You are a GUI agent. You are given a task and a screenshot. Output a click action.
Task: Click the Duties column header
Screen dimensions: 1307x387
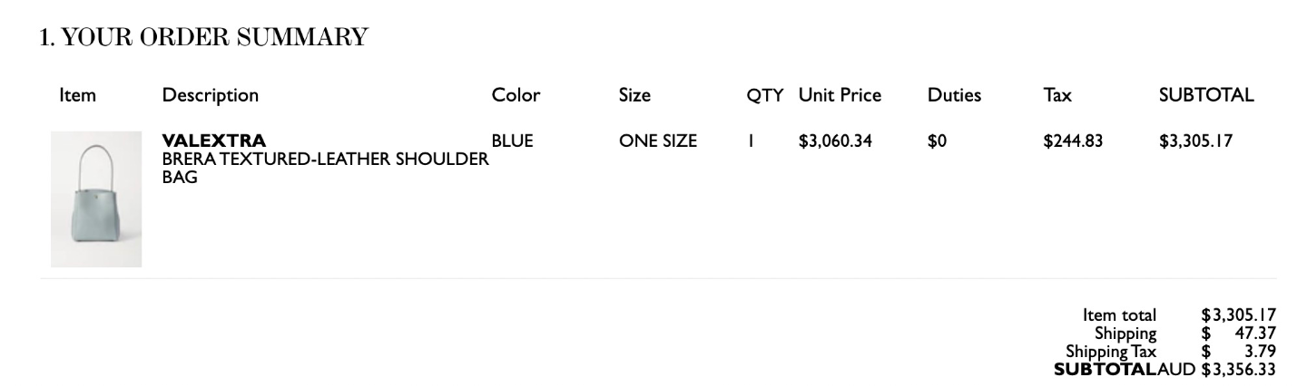pos(954,94)
